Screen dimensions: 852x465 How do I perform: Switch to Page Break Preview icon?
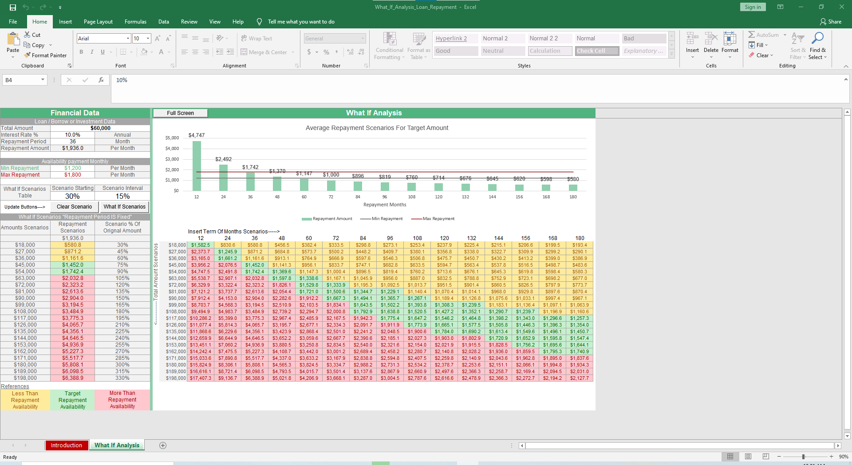765,457
